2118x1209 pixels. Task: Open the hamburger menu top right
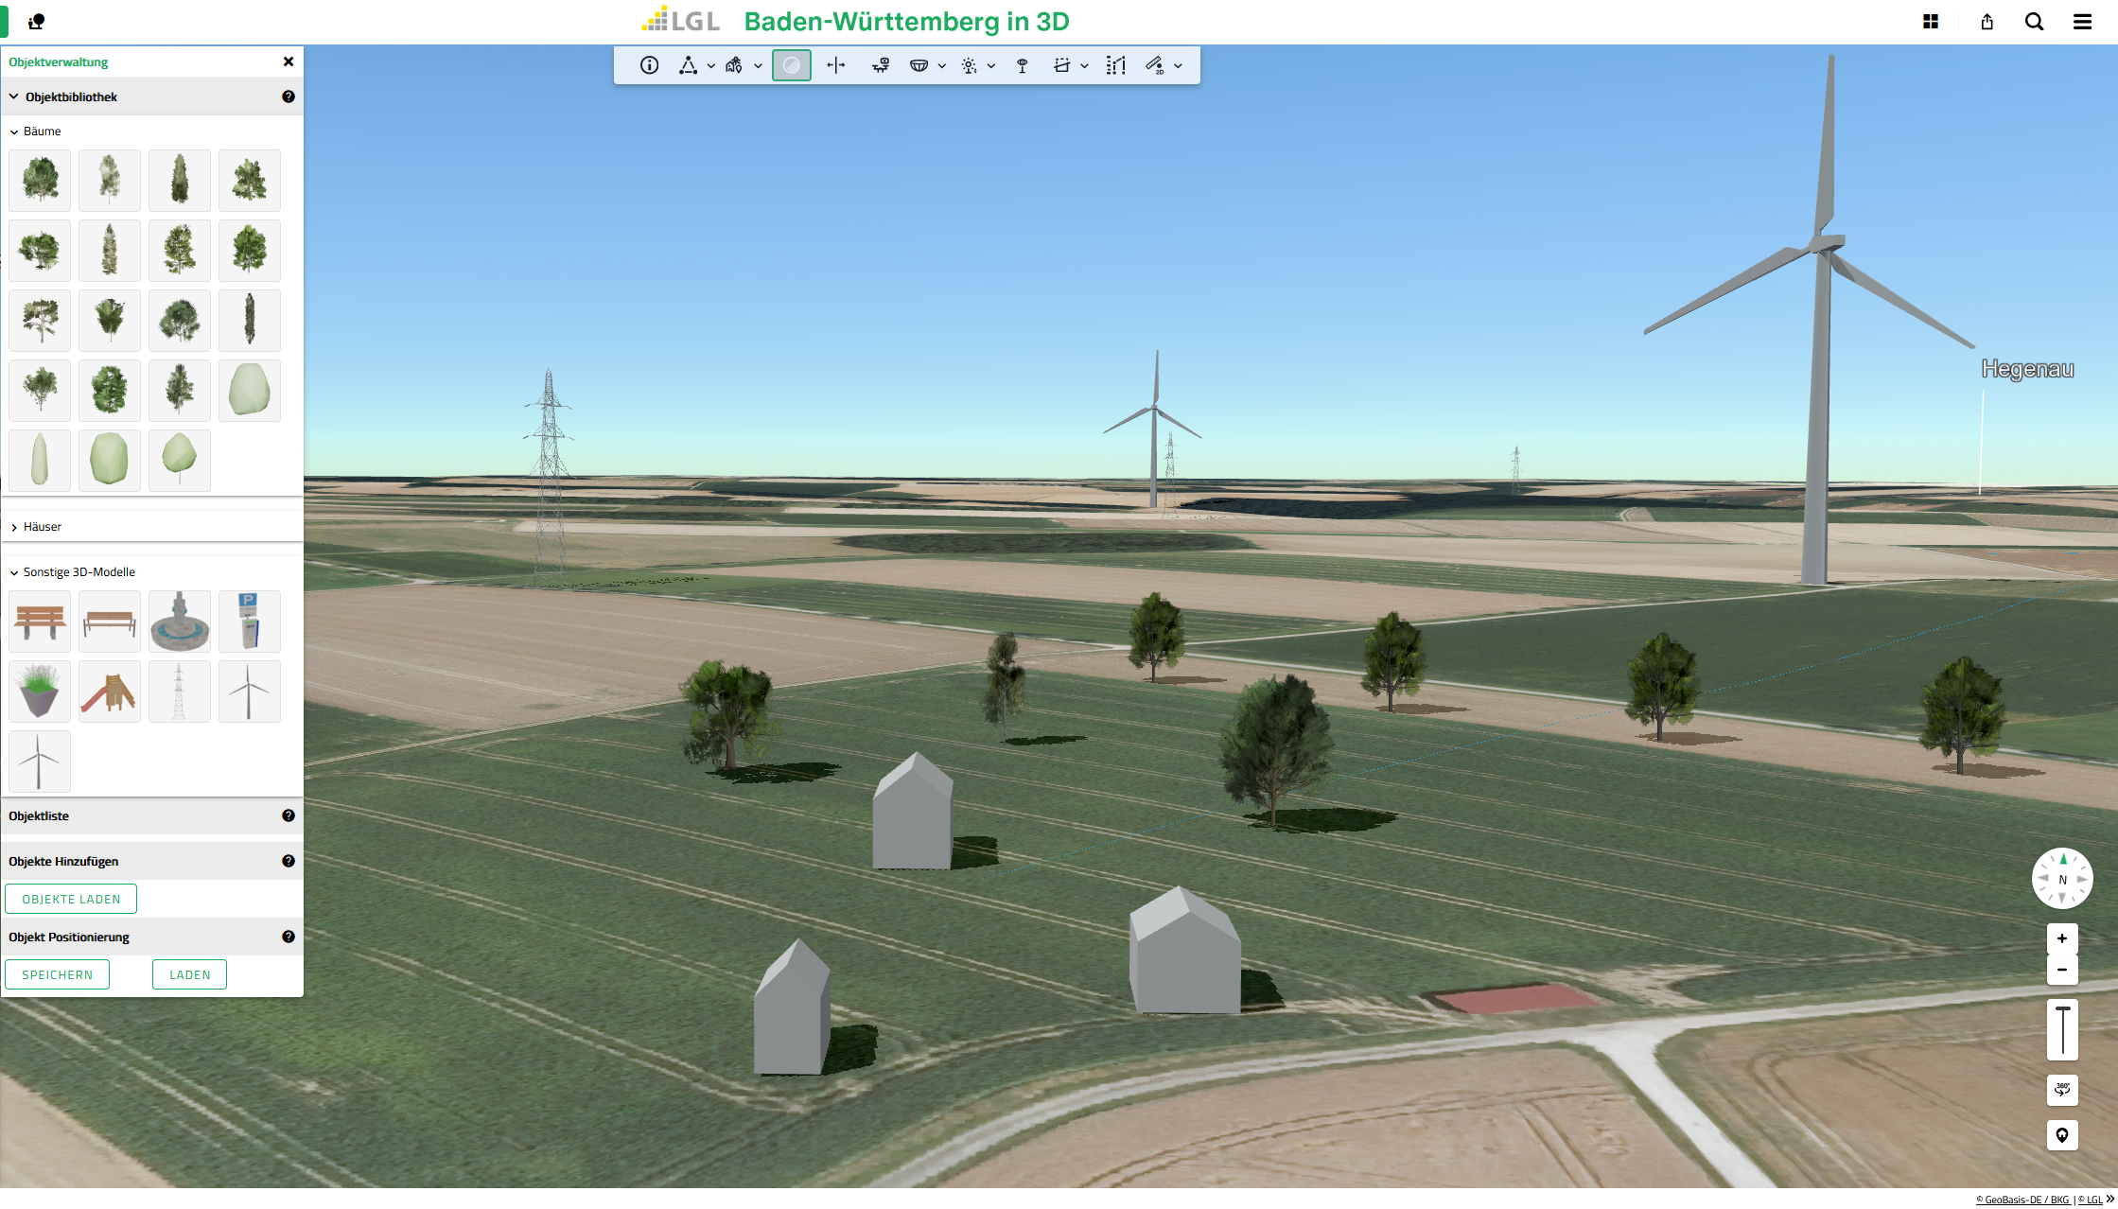pos(2081,21)
